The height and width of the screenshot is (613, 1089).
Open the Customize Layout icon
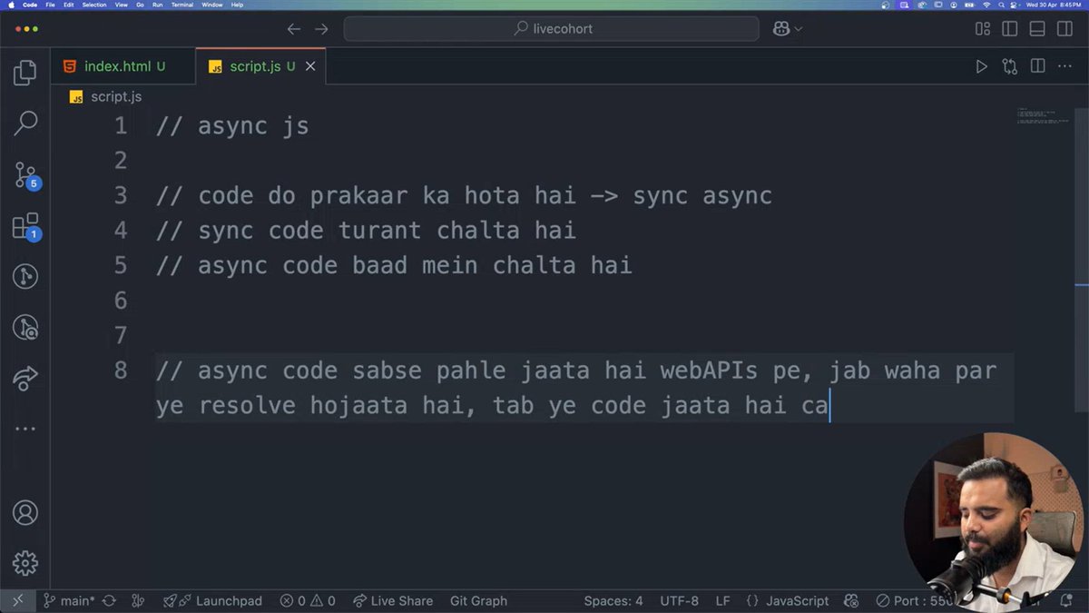coord(983,29)
